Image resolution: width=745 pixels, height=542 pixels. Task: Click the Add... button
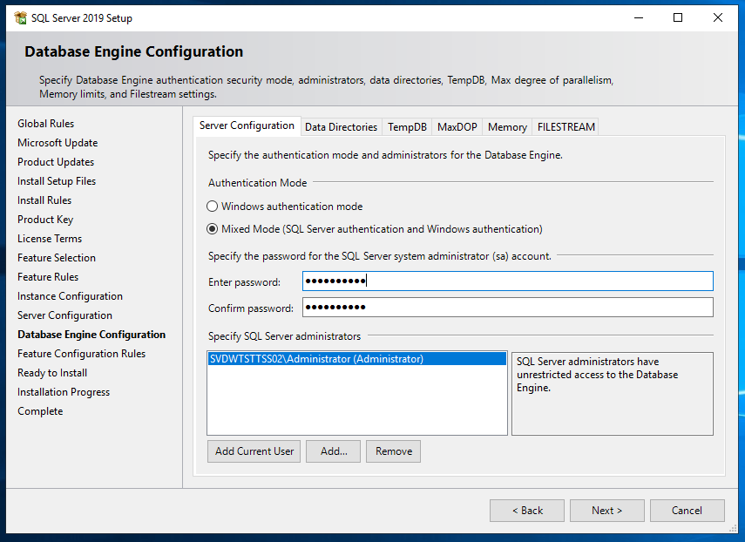tap(334, 451)
